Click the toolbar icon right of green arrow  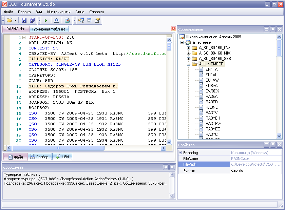[x=57, y=21]
